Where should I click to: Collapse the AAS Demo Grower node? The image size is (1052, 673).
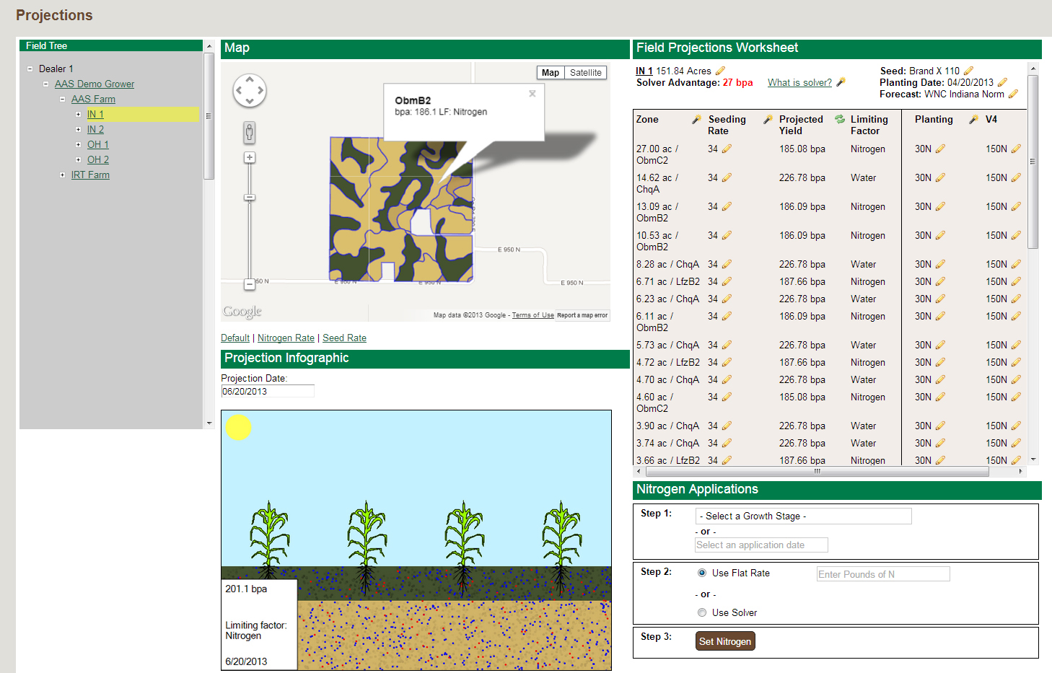pyautogui.click(x=46, y=84)
